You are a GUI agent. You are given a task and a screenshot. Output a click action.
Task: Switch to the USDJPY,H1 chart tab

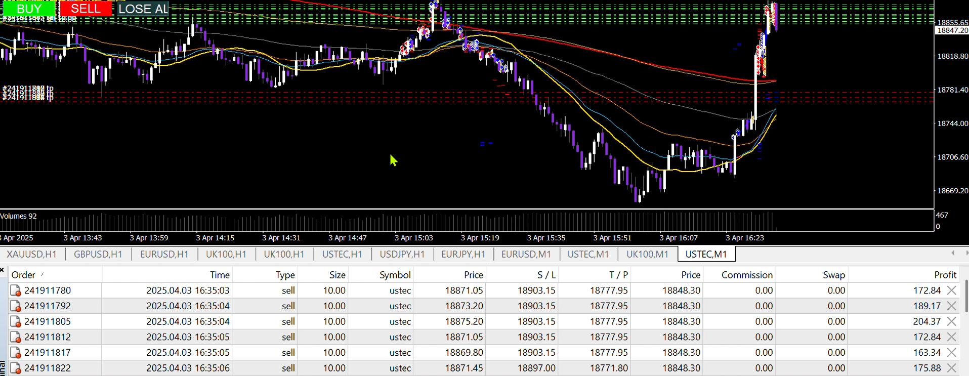point(402,254)
